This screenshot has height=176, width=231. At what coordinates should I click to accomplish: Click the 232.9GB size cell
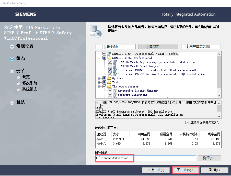tap(118, 139)
